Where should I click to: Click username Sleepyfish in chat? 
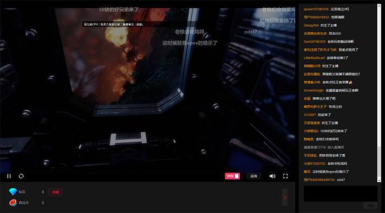click(x=311, y=25)
